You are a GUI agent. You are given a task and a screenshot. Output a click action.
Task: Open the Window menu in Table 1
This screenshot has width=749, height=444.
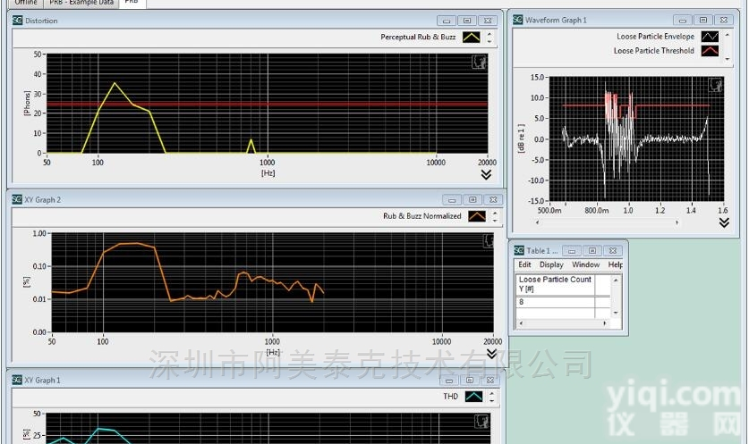coord(586,265)
